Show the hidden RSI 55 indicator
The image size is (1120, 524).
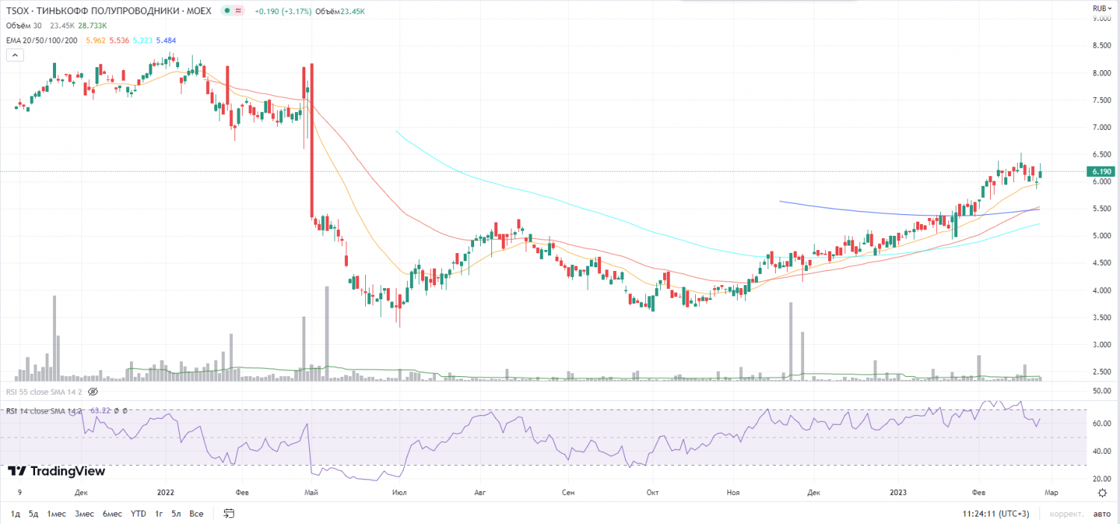click(93, 391)
